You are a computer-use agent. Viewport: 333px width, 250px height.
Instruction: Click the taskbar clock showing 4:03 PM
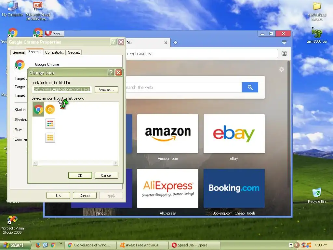coord(321,245)
